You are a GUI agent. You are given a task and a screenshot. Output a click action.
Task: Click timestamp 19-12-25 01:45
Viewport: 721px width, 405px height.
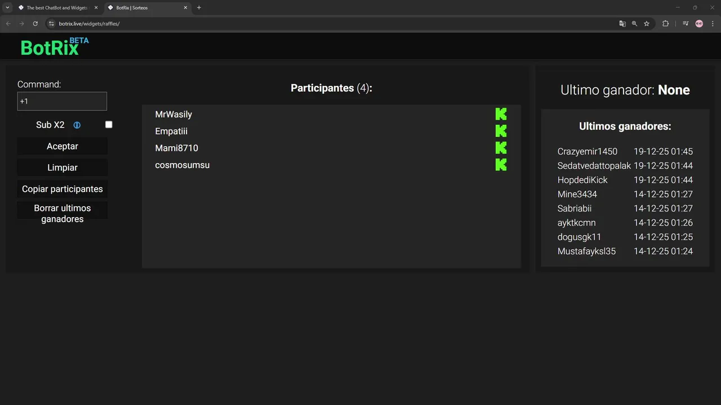663,151
